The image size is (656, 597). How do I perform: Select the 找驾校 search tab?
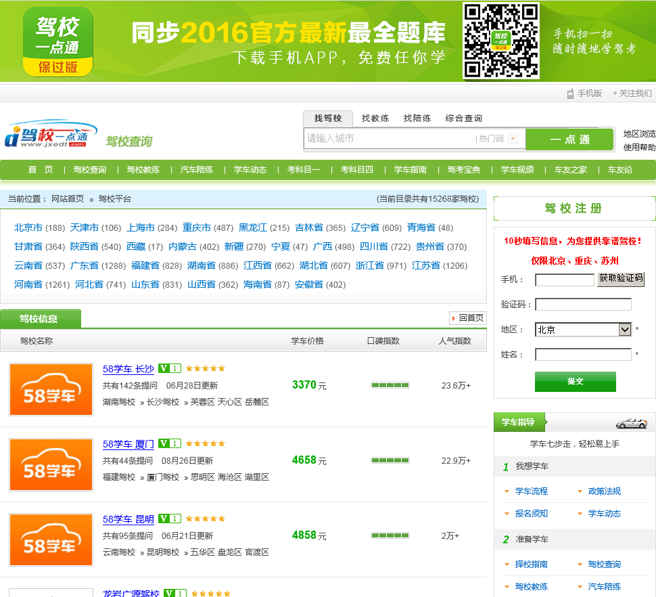click(328, 118)
